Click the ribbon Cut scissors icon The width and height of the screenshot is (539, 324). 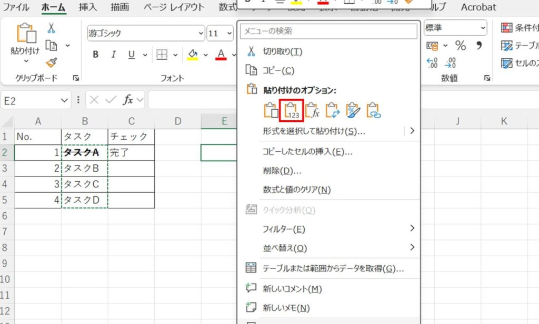[x=51, y=28]
